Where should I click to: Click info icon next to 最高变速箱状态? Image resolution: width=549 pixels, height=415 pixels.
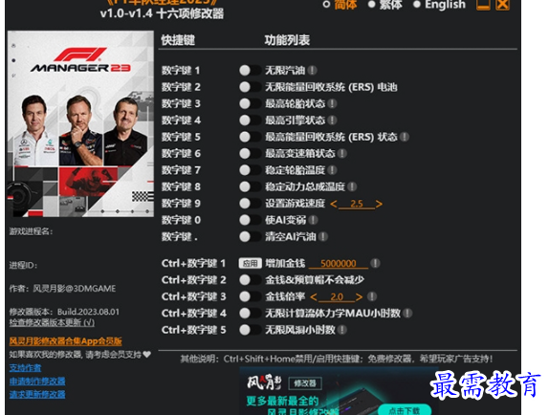tap(342, 153)
